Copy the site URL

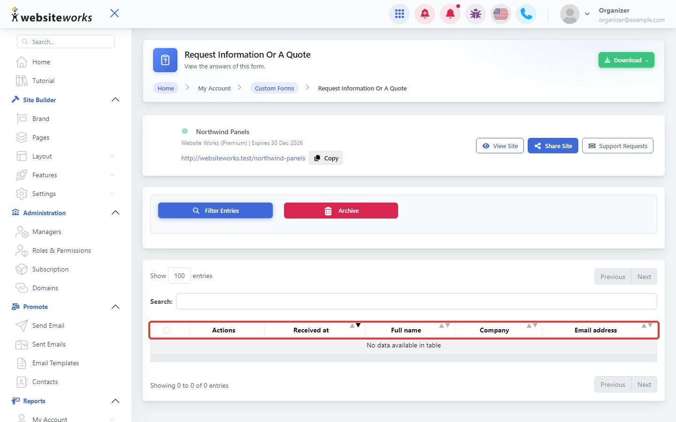[x=326, y=158]
